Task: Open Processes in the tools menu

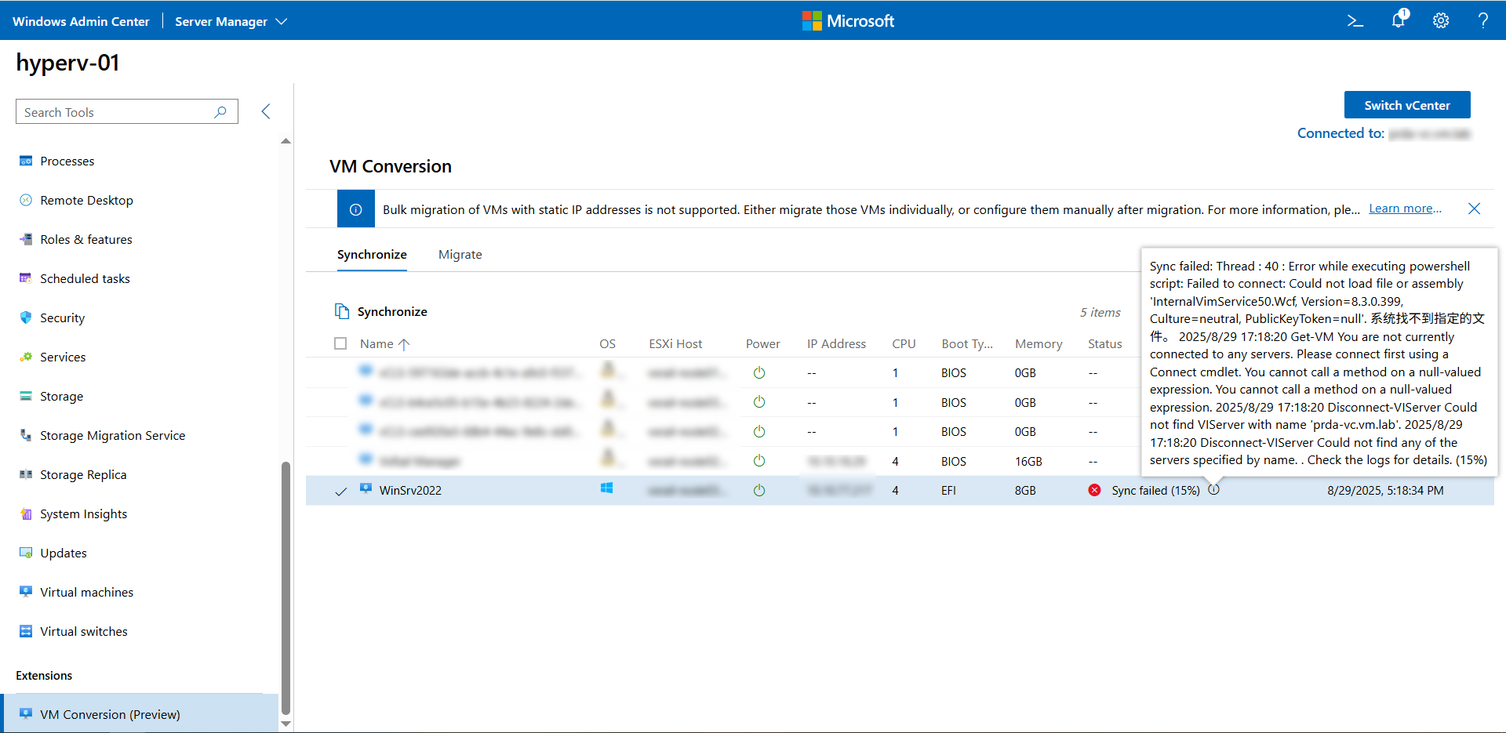Action: (x=67, y=161)
